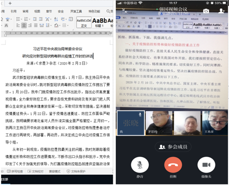This screenshot has width=229, height=185.
Task: Click the shrink video window arrows icon
Action: (x=125, y=11)
